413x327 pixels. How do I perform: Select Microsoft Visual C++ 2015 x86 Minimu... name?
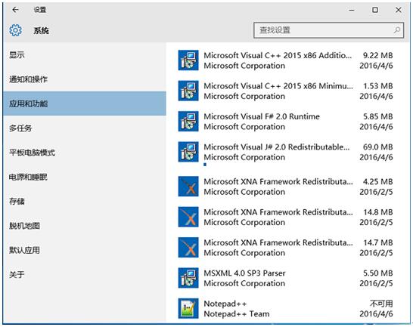[x=278, y=86]
